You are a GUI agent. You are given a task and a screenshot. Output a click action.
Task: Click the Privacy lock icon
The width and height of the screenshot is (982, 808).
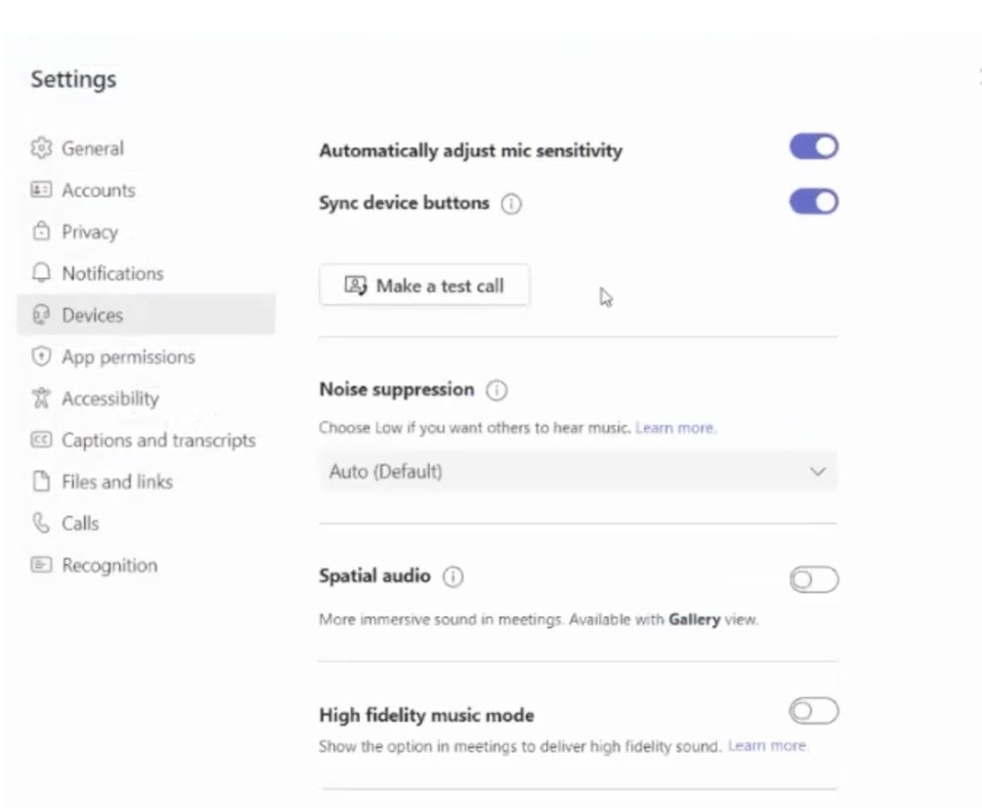click(x=41, y=231)
